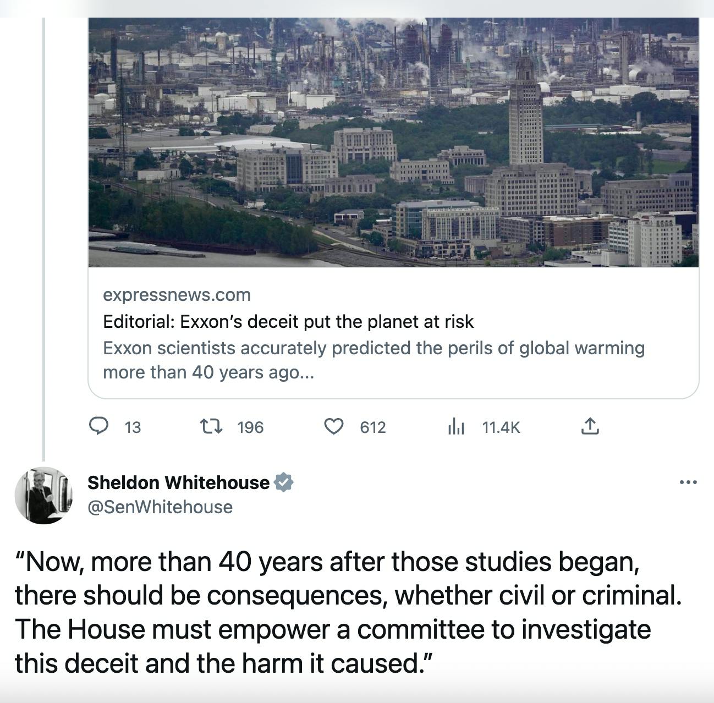This screenshot has height=703, width=714.
Task: Click the retweet arrows icon
Action: (211, 426)
